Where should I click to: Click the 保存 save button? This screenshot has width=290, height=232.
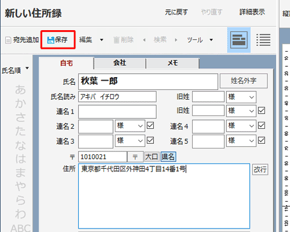pyautogui.click(x=57, y=40)
